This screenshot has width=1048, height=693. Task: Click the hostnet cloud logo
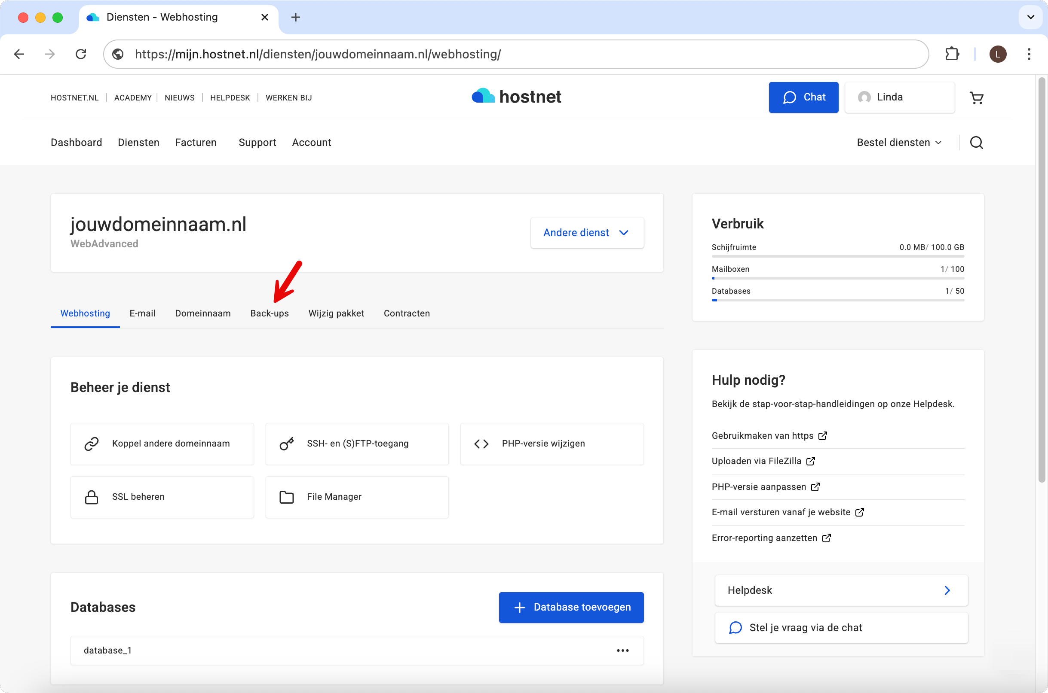(483, 96)
